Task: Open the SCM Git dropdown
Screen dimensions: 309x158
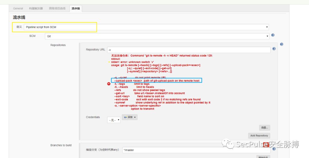Action: tap(157, 36)
